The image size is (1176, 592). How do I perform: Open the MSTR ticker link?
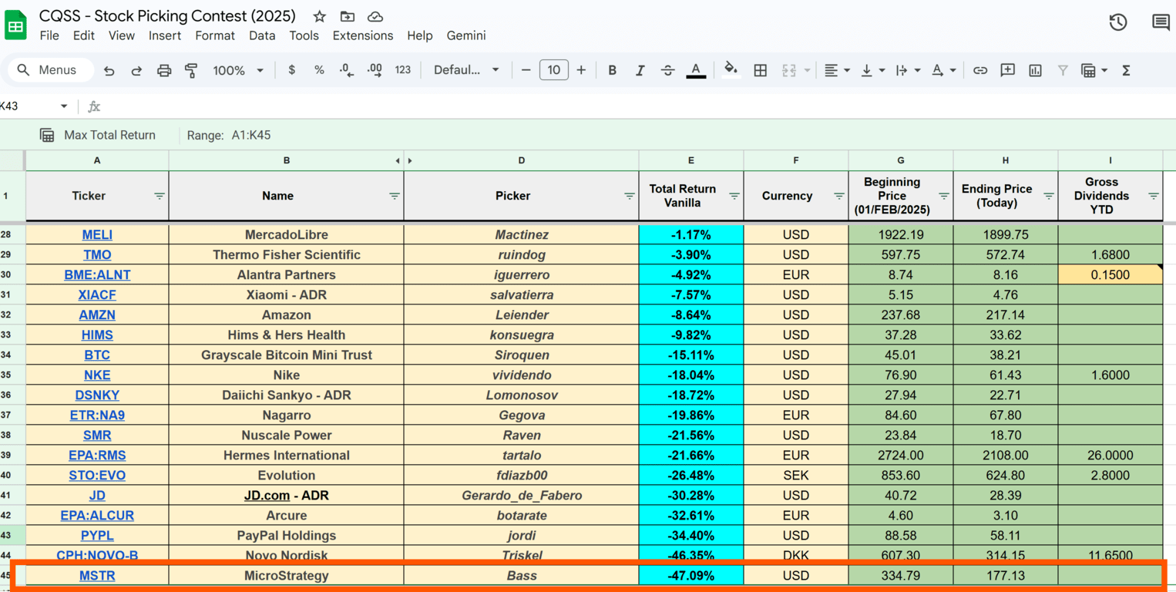pos(97,575)
